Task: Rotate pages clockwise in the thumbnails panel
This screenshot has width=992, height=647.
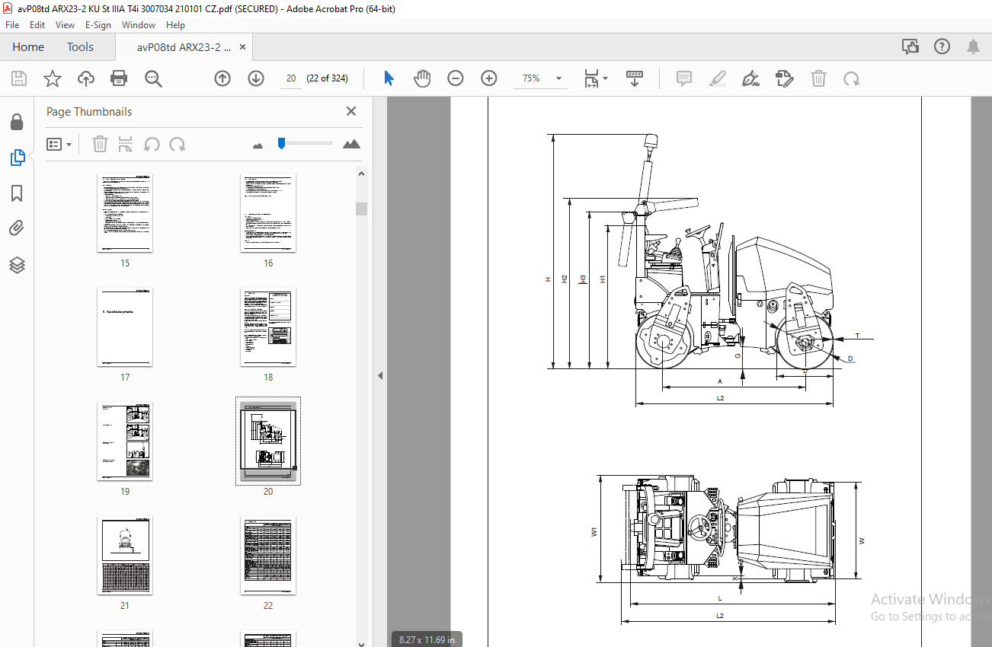Action: pos(178,144)
